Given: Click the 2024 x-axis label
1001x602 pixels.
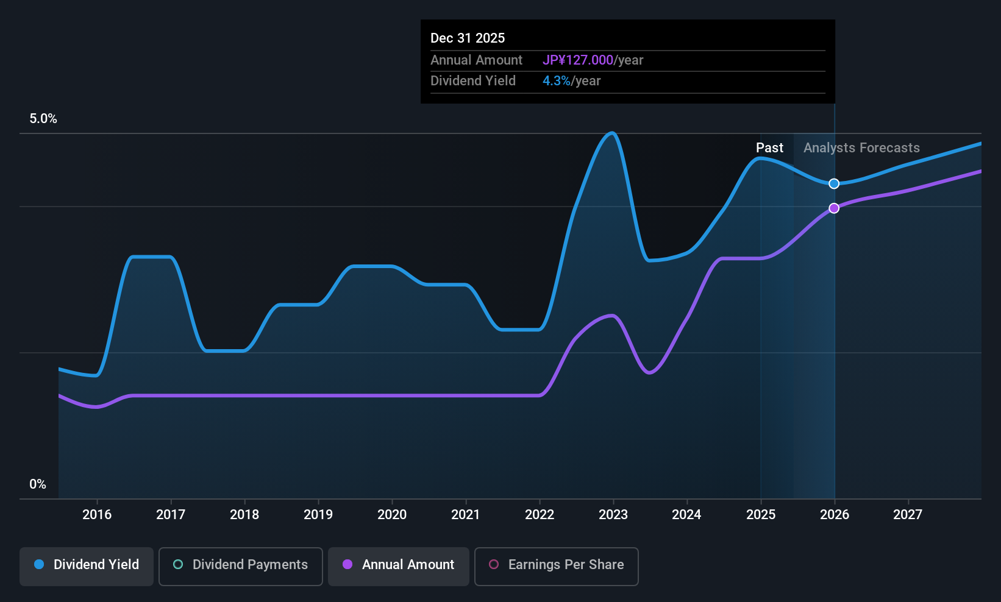Looking at the screenshot, I should pos(686,514).
